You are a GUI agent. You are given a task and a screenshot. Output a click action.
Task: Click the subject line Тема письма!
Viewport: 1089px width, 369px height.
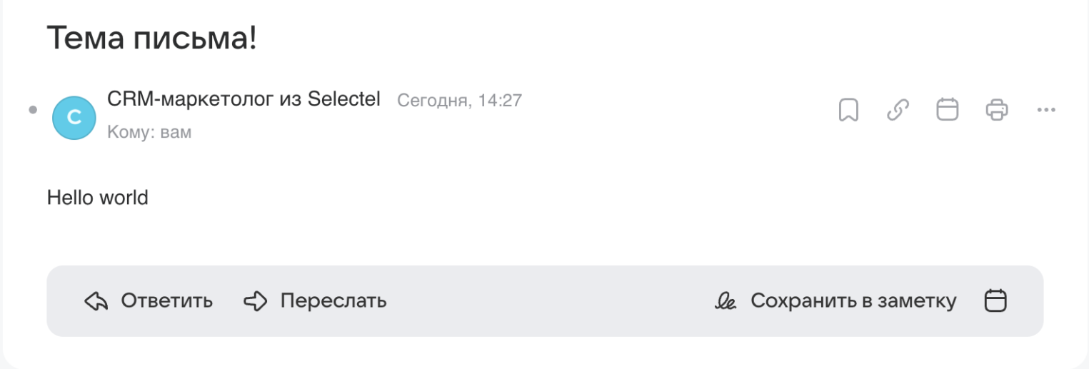[151, 39]
